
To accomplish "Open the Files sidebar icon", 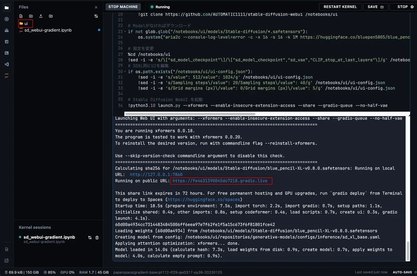I will pyautogui.click(x=7, y=8).
